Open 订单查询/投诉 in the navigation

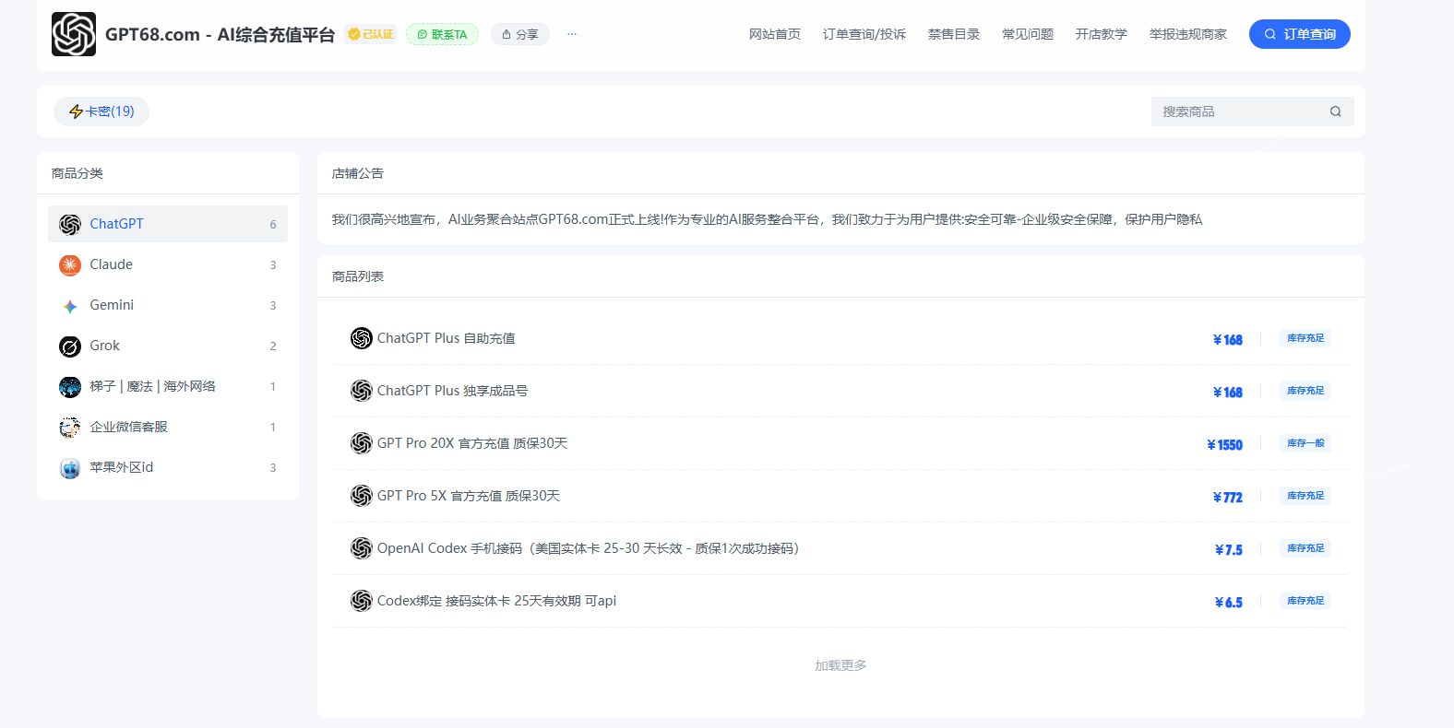click(864, 34)
